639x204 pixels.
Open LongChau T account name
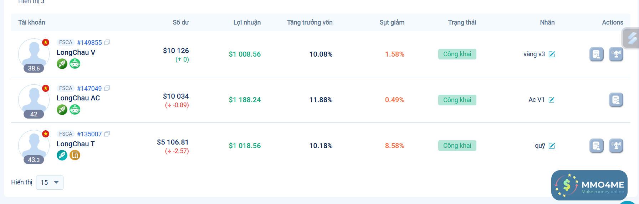(76, 144)
